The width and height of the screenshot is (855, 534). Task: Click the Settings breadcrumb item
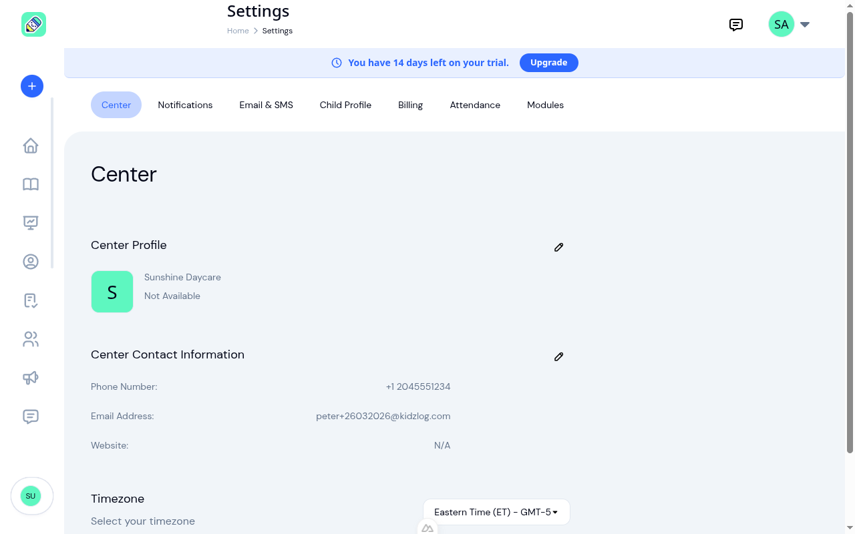pyautogui.click(x=277, y=31)
